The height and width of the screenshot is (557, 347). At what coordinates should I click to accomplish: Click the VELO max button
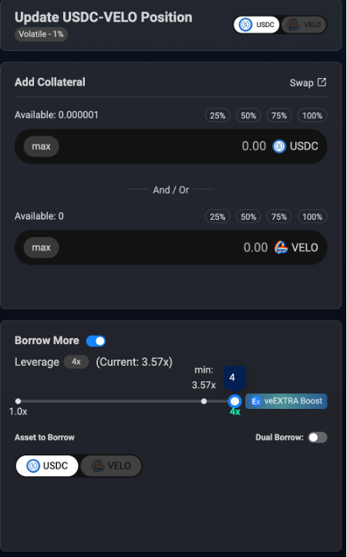pyautogui.click(x=41, y=248)
